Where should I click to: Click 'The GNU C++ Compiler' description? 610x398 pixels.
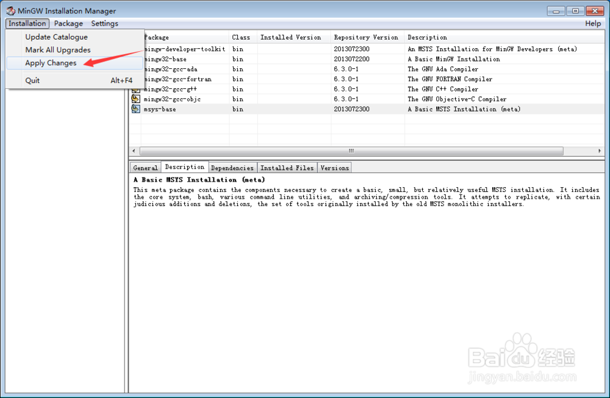point(443,90)
